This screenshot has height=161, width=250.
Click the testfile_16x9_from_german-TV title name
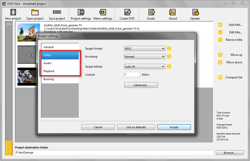tap(63, 25)
